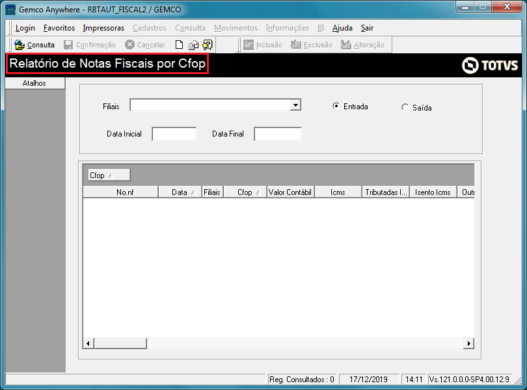Click the printer setup toolbar icon

193,45
